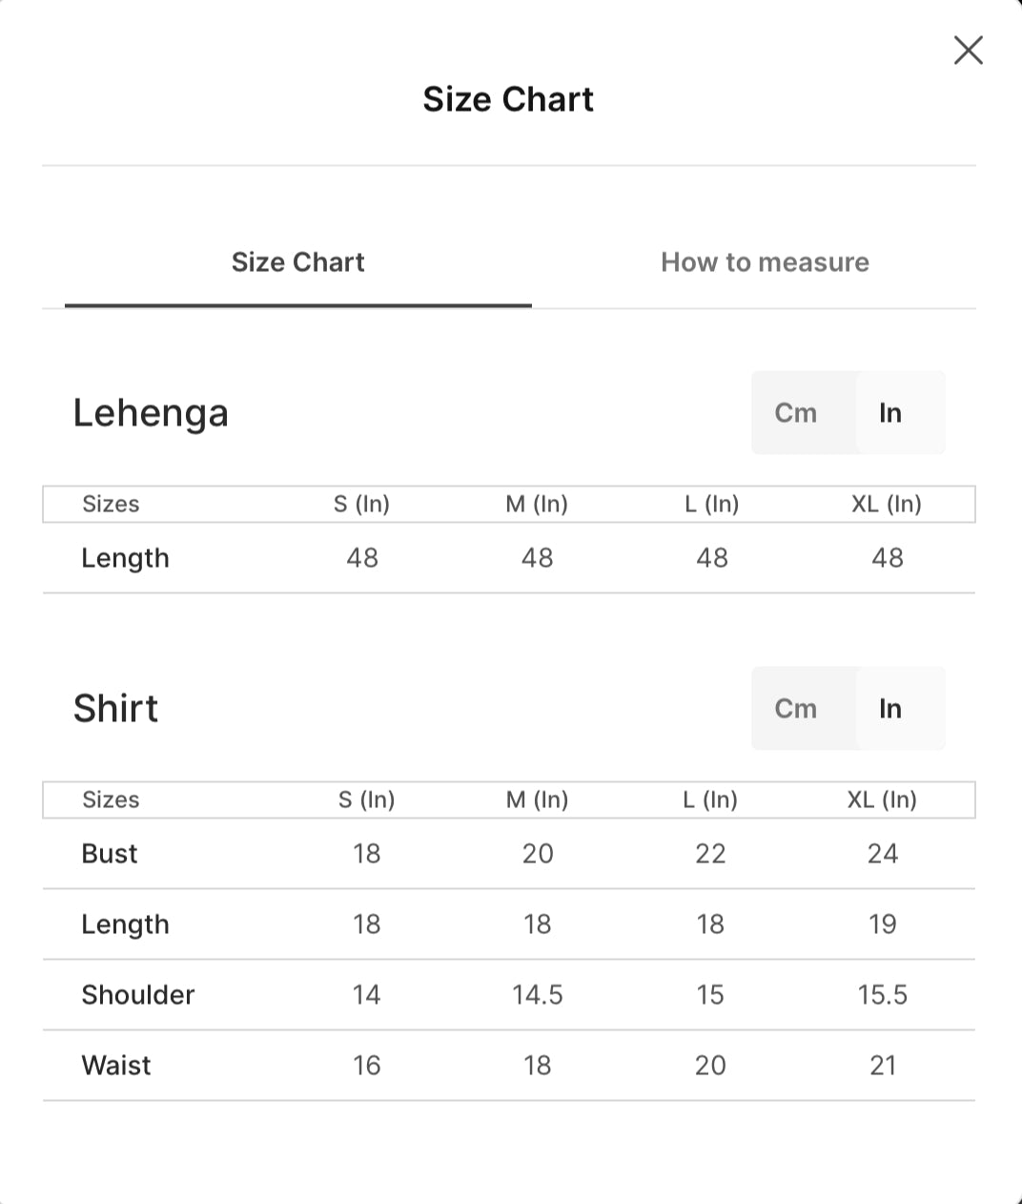1022x1204 pixels.
Task: Select In units for Lehenga
Action: click(x=890, y=413)
